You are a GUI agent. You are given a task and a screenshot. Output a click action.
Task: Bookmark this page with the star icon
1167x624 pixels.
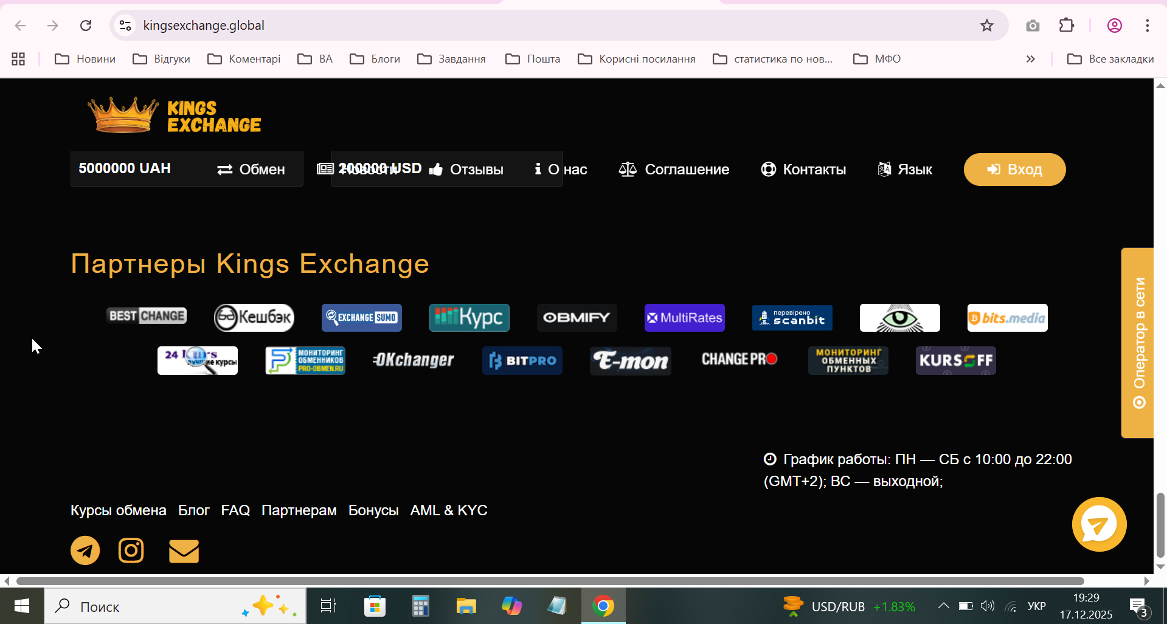pos(986,26)
